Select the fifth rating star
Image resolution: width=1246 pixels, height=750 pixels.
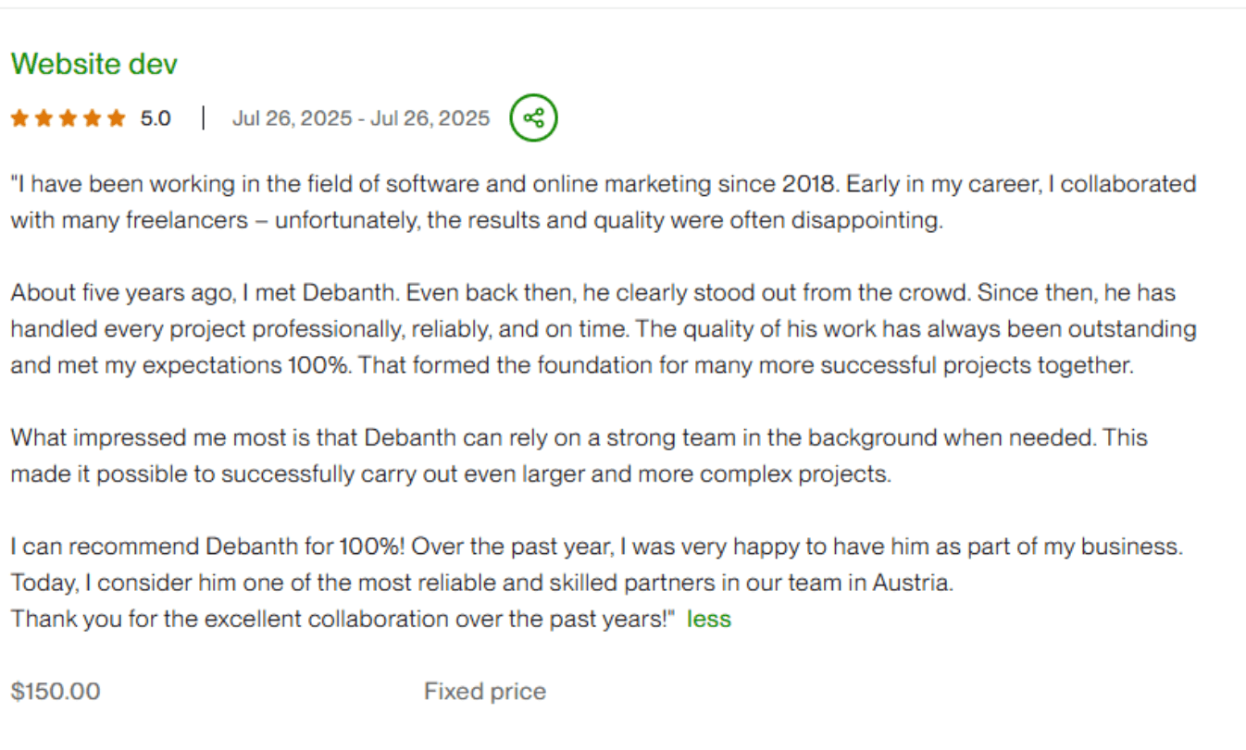[x=115, y=117]
